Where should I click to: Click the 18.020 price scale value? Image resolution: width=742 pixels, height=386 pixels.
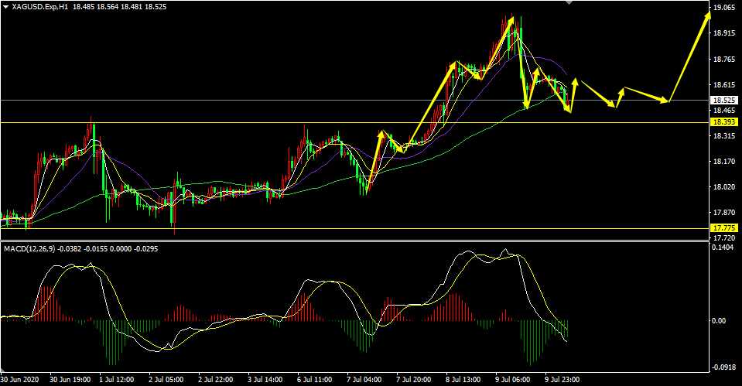(723, 187)
